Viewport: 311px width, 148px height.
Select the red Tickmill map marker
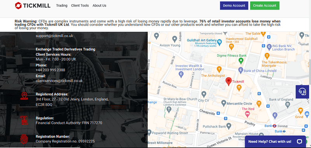tap(229, 81)
